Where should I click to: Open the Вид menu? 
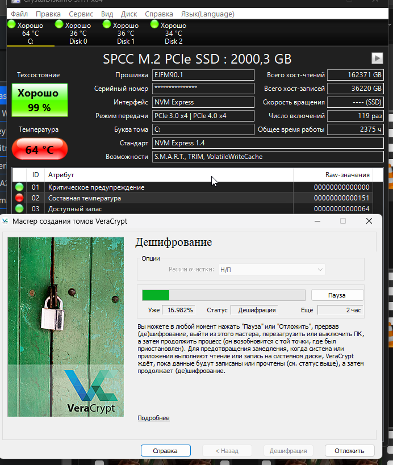click(107, 14)
